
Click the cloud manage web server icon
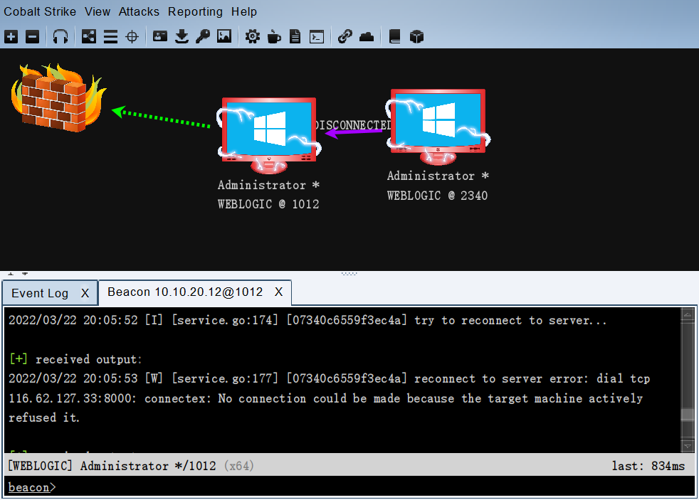click(x=367, y=36)
